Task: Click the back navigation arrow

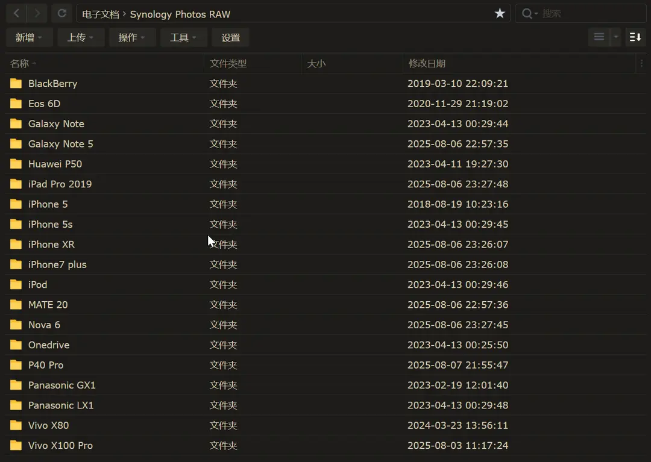Action: (x=16, y=13)
